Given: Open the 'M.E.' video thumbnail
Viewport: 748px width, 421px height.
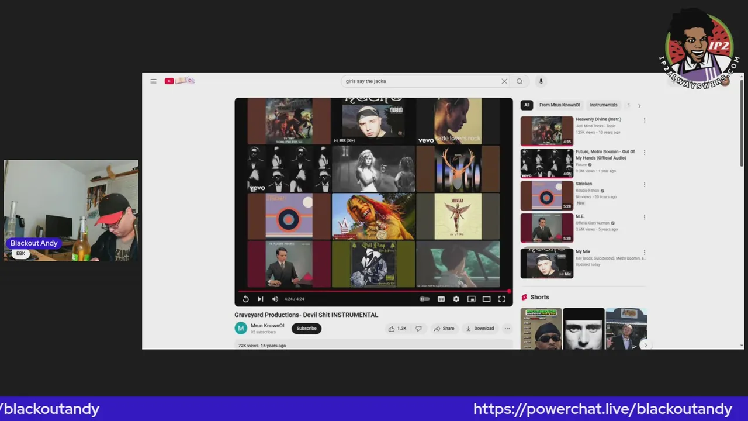Looking at the screenshot, I should click(547, 228).
